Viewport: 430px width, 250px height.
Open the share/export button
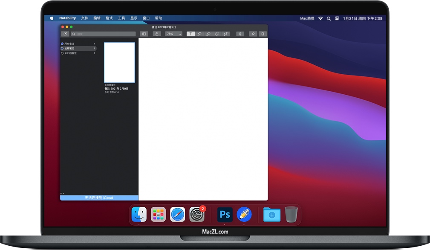click(x=157, y=34)
